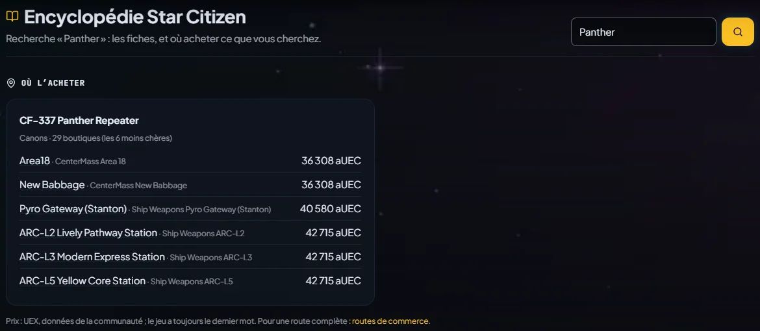Focus the search field containing Panther
The image size is (760, 331).
pos(644,32)
